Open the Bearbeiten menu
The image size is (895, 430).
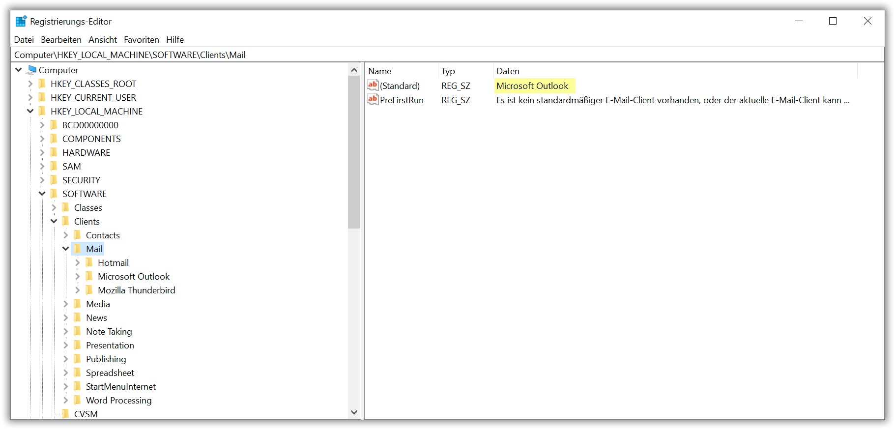tap(61, 40)
